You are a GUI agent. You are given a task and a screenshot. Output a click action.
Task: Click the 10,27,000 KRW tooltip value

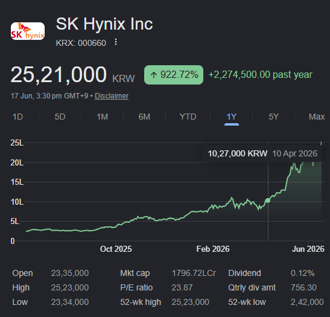(238, 153)
